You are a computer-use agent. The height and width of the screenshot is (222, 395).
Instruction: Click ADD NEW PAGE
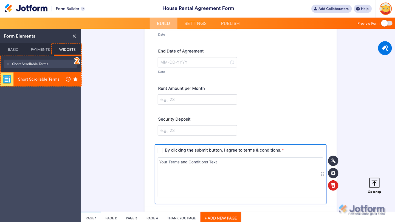tap(221, 218)
